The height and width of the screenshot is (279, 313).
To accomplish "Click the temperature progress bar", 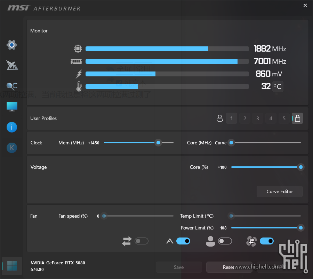I will coord(167,86).
